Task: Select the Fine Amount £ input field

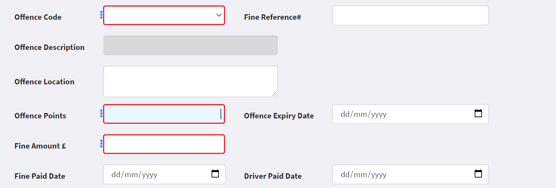Action: tap(164, 144)
